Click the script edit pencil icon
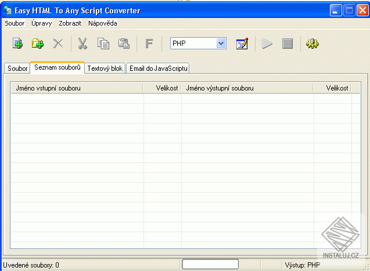 pos(242,44)
